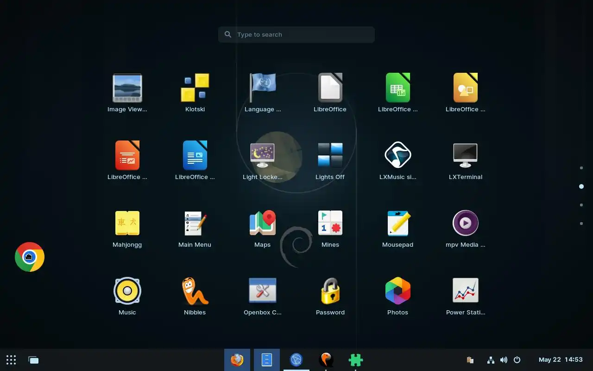Launch the yellow LibreOffice drawing app
593x371 pixels.
[466, 88]
